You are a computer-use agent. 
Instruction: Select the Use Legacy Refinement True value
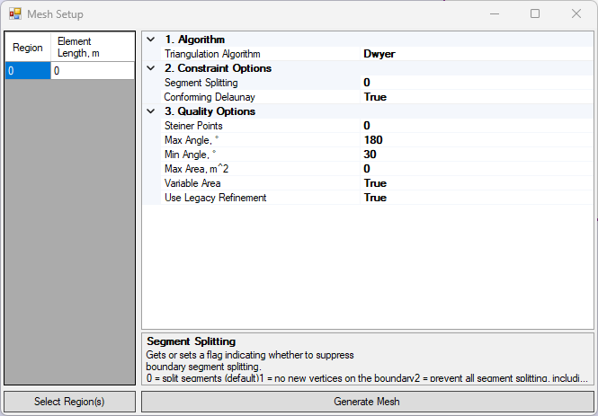[477, 198]
